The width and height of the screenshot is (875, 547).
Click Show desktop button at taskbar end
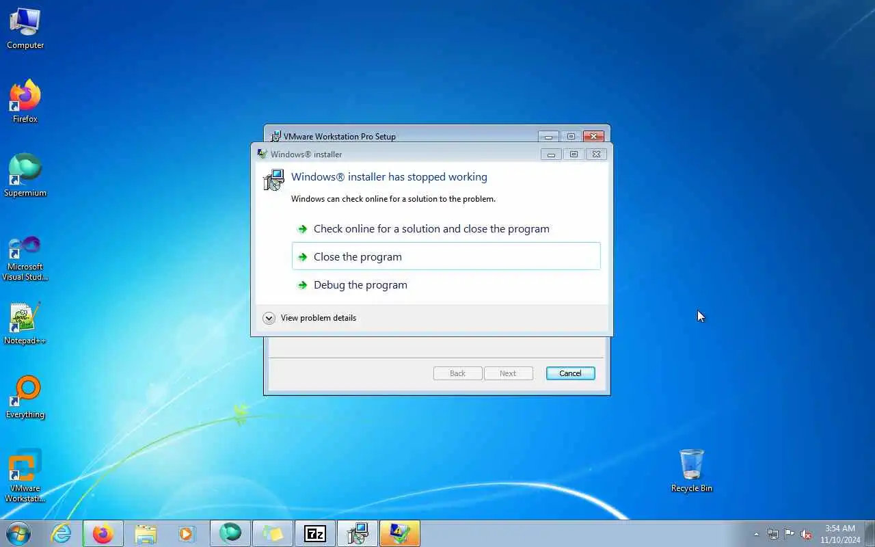click(x=870, y=534)
